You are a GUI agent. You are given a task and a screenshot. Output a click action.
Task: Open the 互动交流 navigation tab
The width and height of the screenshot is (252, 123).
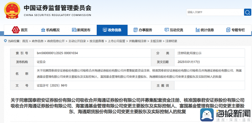(x=176, y=30)
